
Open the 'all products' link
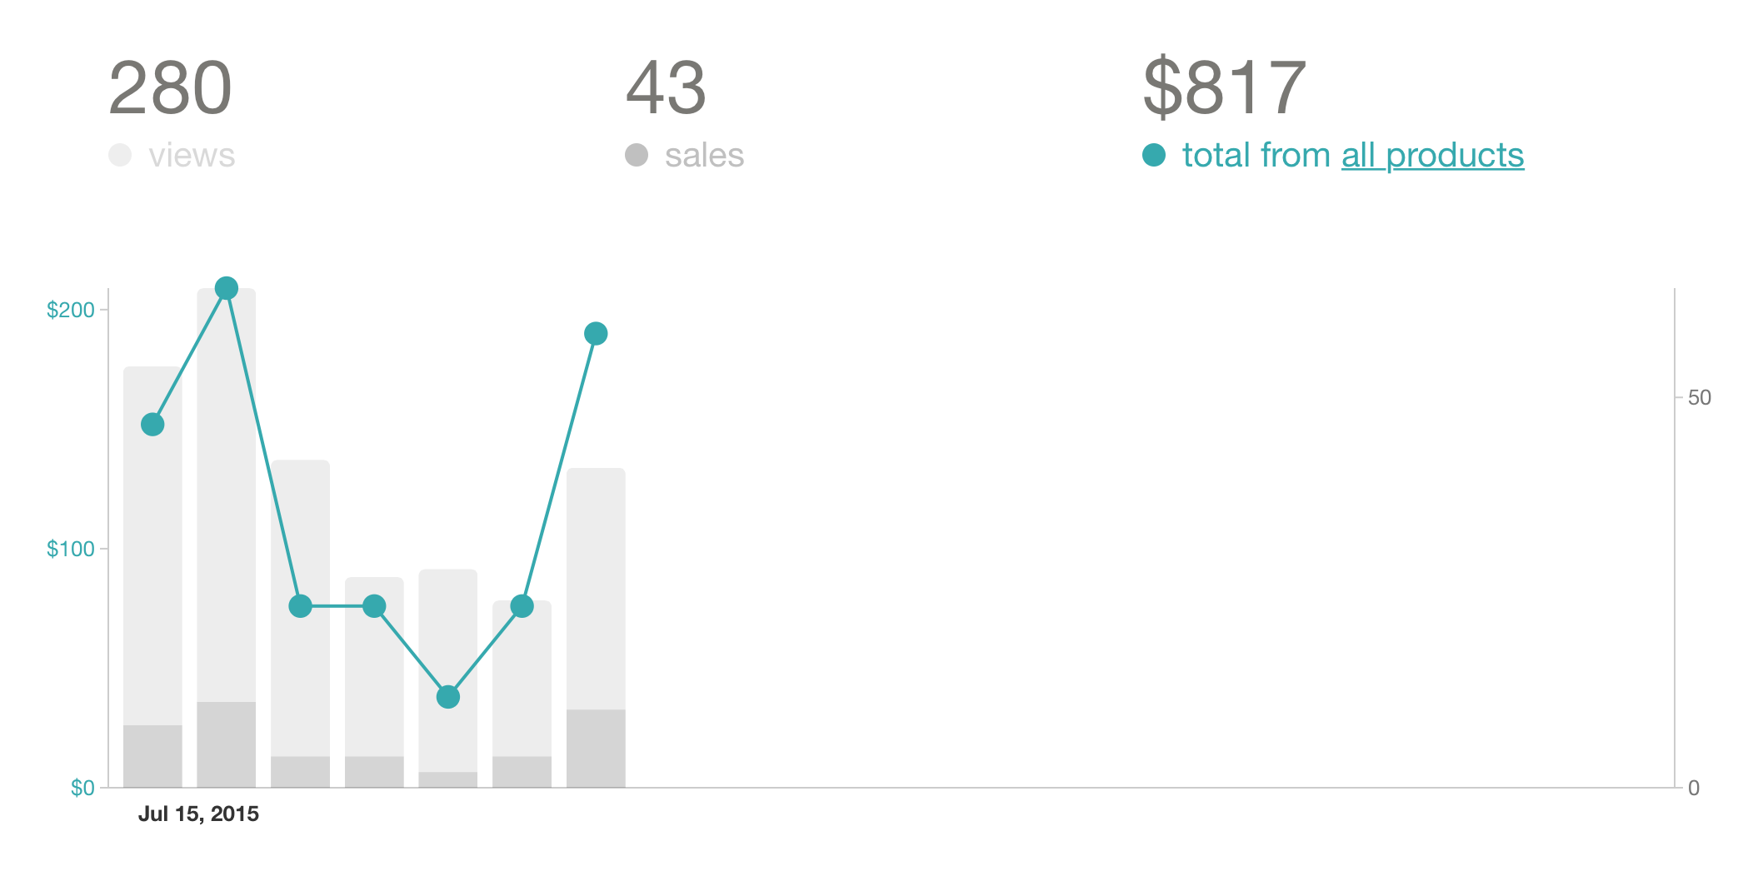(x=1432, y=156)
